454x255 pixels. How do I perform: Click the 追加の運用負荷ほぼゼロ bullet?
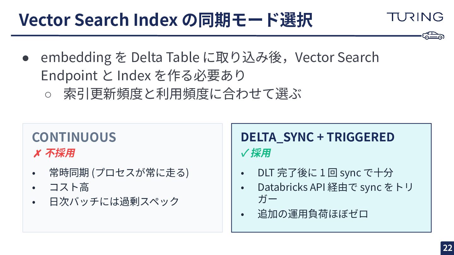pos(313,214)
